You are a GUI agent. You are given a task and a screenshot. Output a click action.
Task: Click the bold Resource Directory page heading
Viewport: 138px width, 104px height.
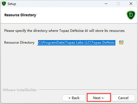tap(20, 15)
